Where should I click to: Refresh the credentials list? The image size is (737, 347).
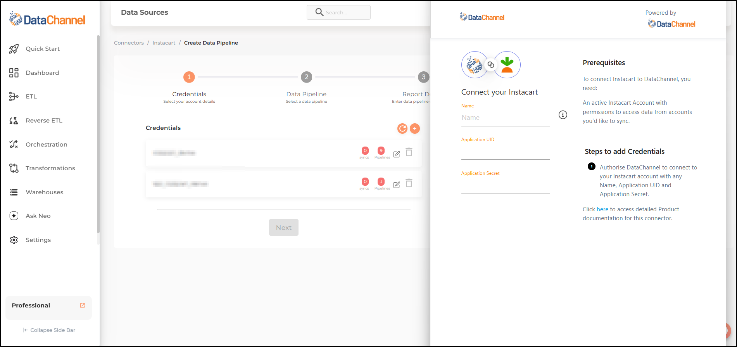(x=402, y=128)
